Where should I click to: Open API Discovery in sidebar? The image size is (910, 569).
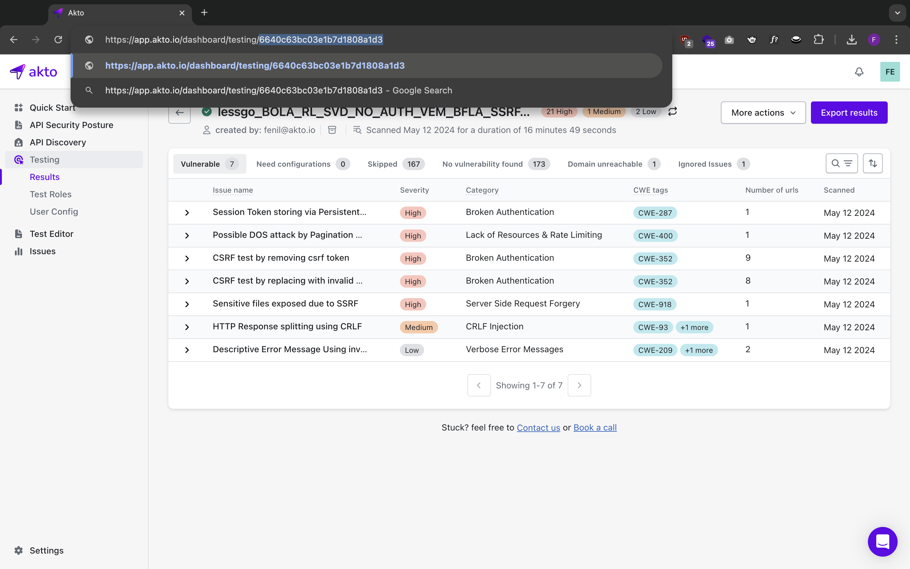58,142
